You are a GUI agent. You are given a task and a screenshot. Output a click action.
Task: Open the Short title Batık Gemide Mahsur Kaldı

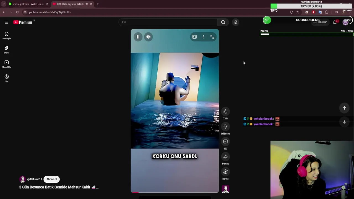[x=59, y=187]
